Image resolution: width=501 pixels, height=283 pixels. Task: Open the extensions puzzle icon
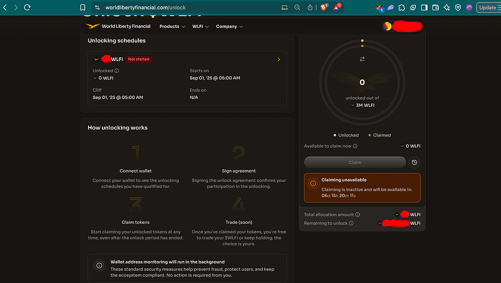(x=402, y=7)
